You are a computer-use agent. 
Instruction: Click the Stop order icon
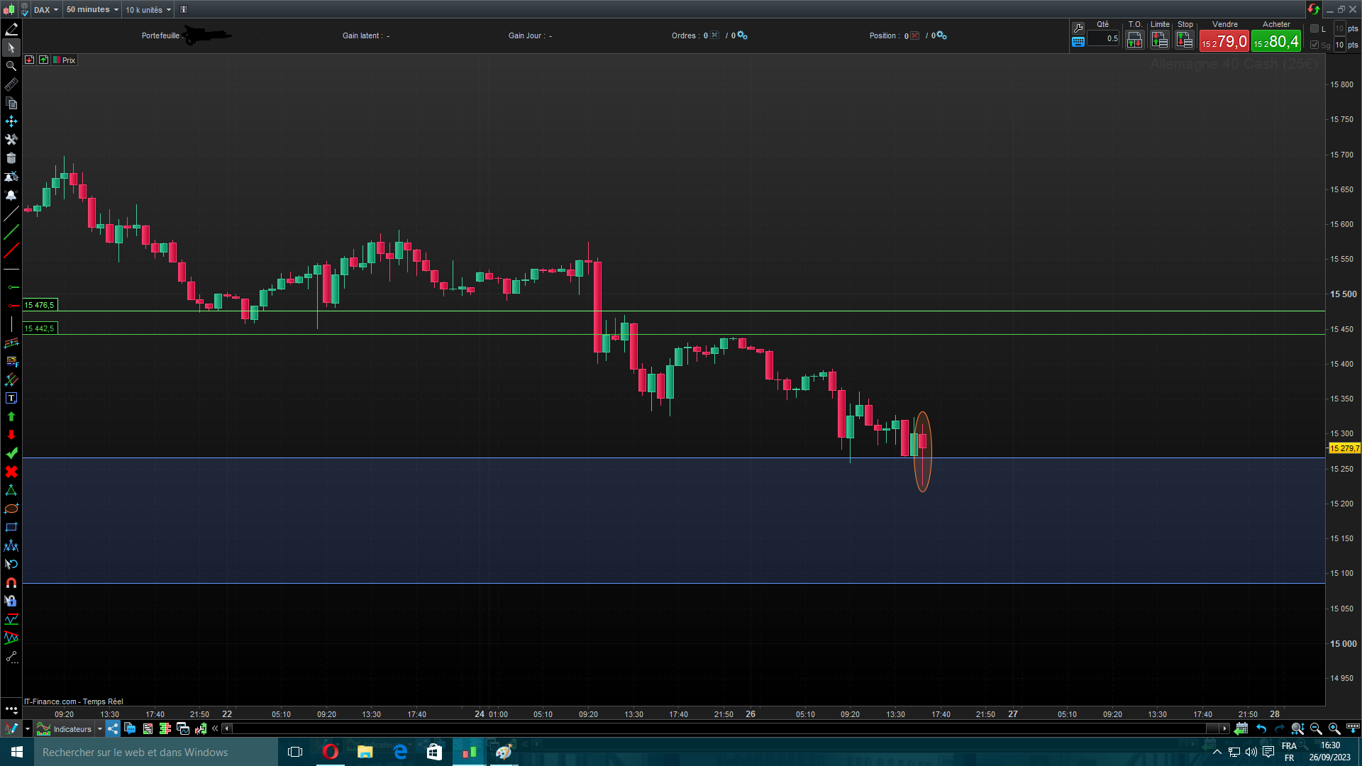click(1185, 40)
